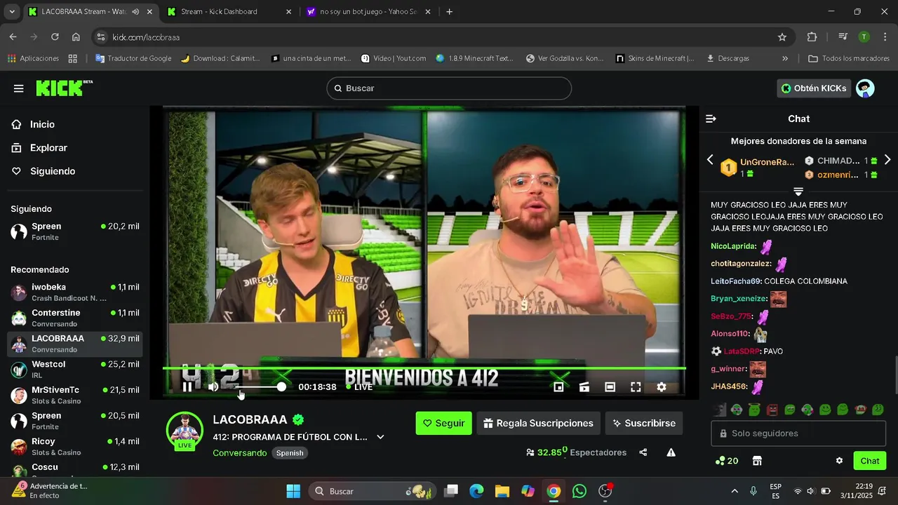Pause the live stream video
Screen dimensions: 898x505
(187, 387)
